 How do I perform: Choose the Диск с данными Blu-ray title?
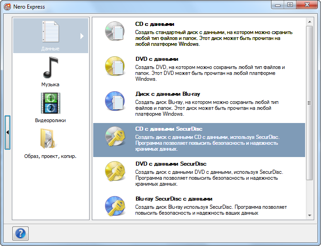168,94
